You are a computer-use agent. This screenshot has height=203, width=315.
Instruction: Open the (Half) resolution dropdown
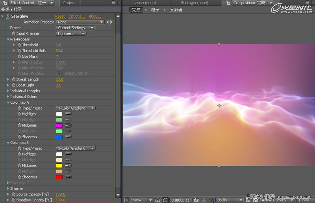(230, 200)
